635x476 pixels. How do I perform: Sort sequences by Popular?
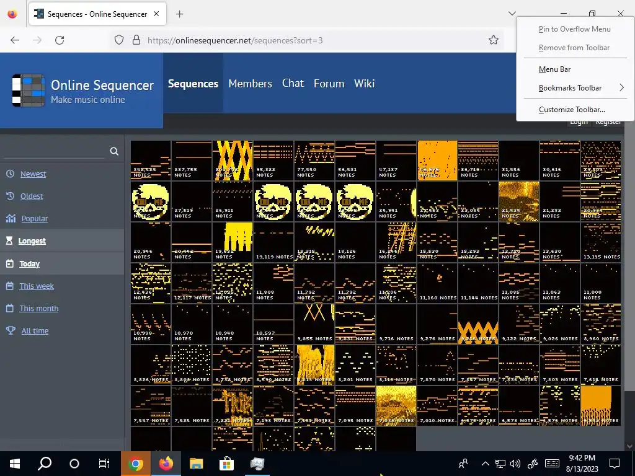pyautogui.click(x=35, y=219)
